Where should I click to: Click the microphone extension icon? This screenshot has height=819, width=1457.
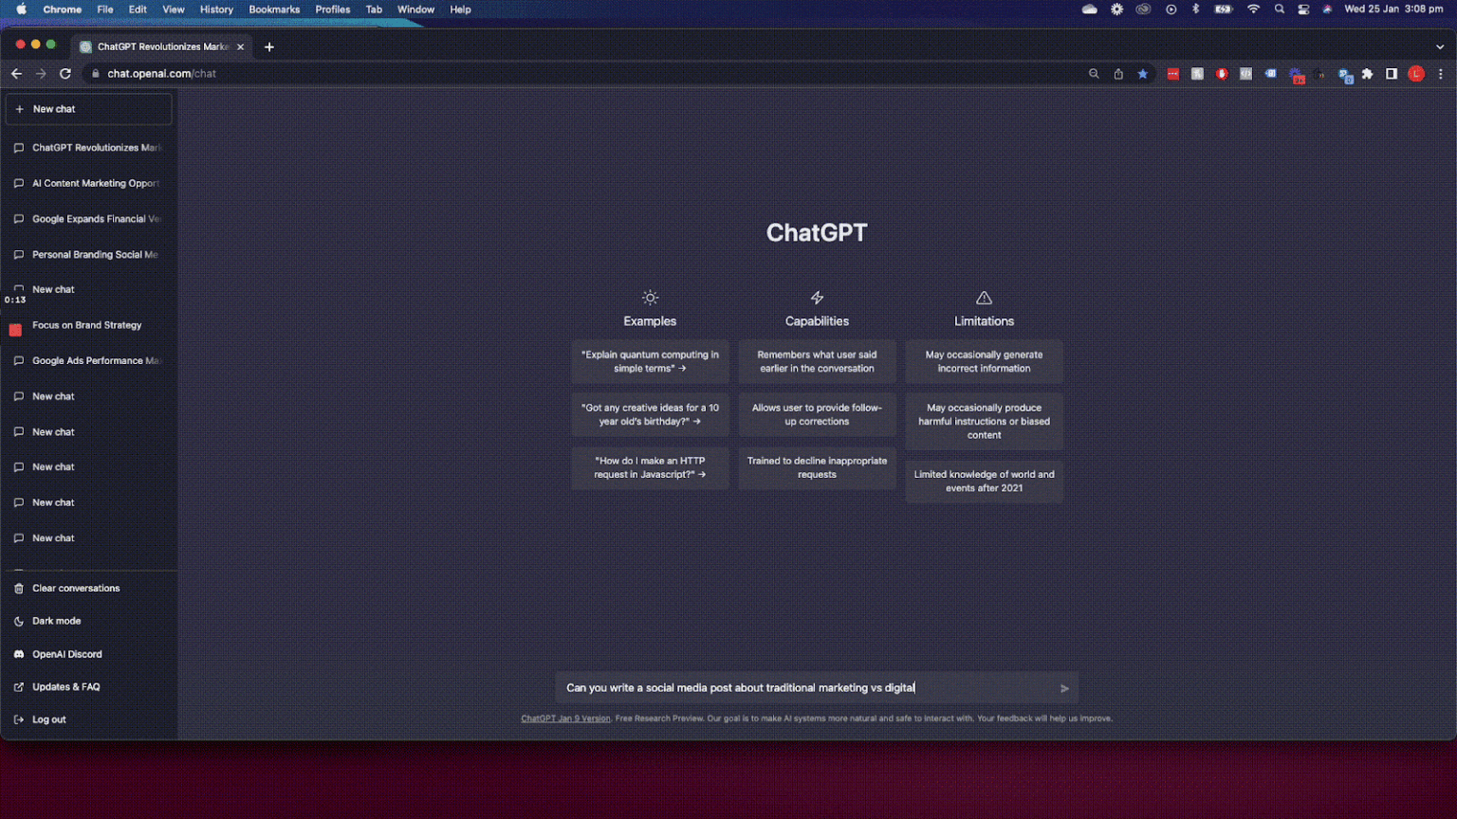pos(1223,73)
